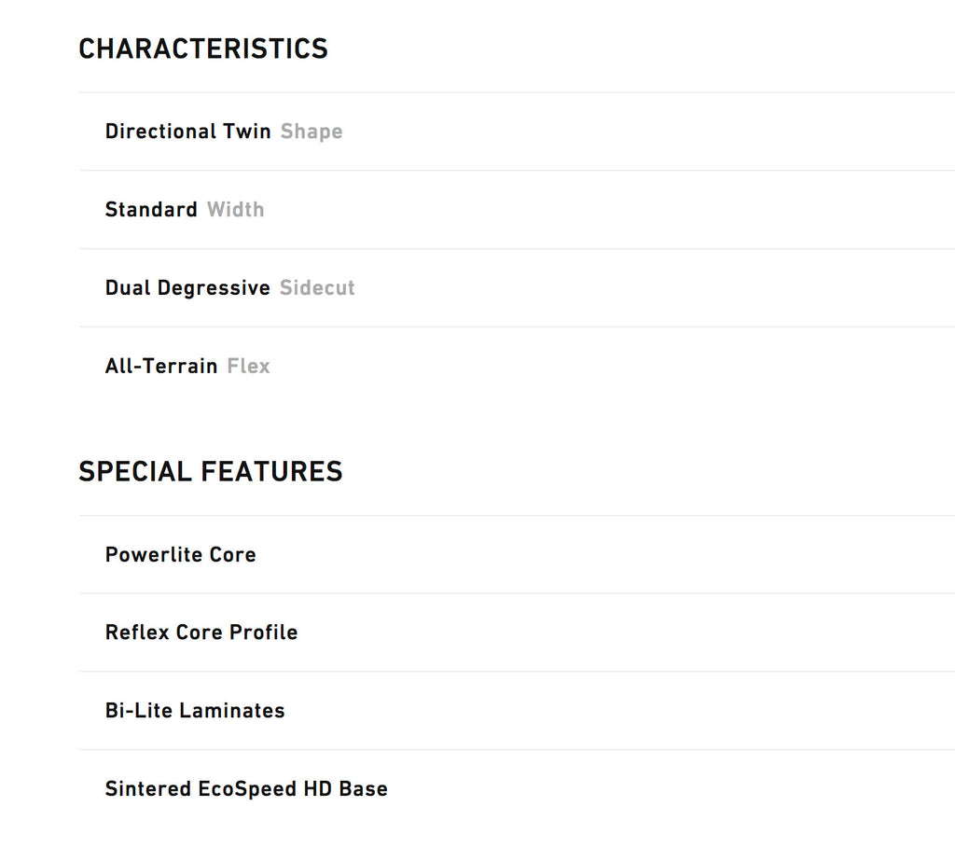Click the gray Sidecut label

pos(317,288)
